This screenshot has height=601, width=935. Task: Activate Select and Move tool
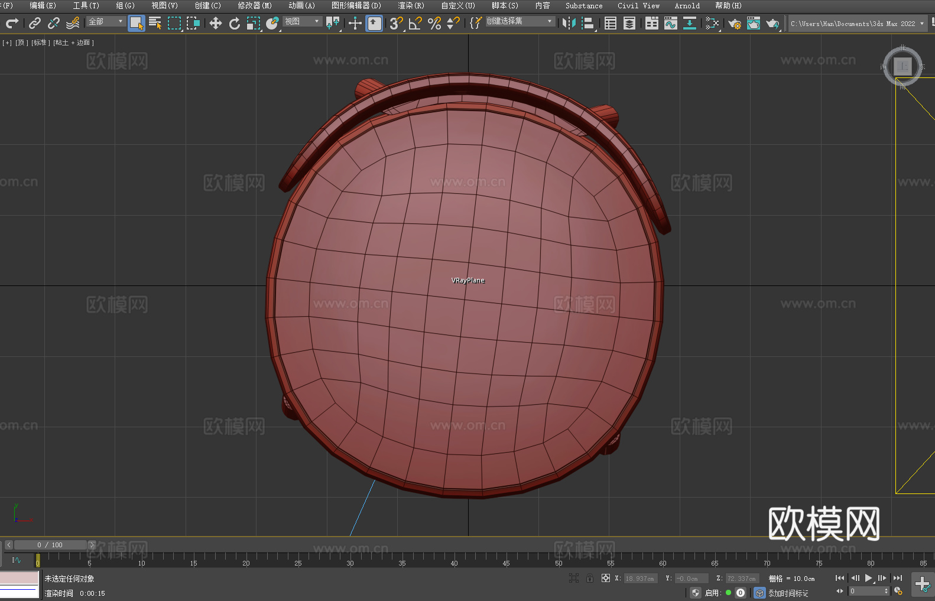216,23
